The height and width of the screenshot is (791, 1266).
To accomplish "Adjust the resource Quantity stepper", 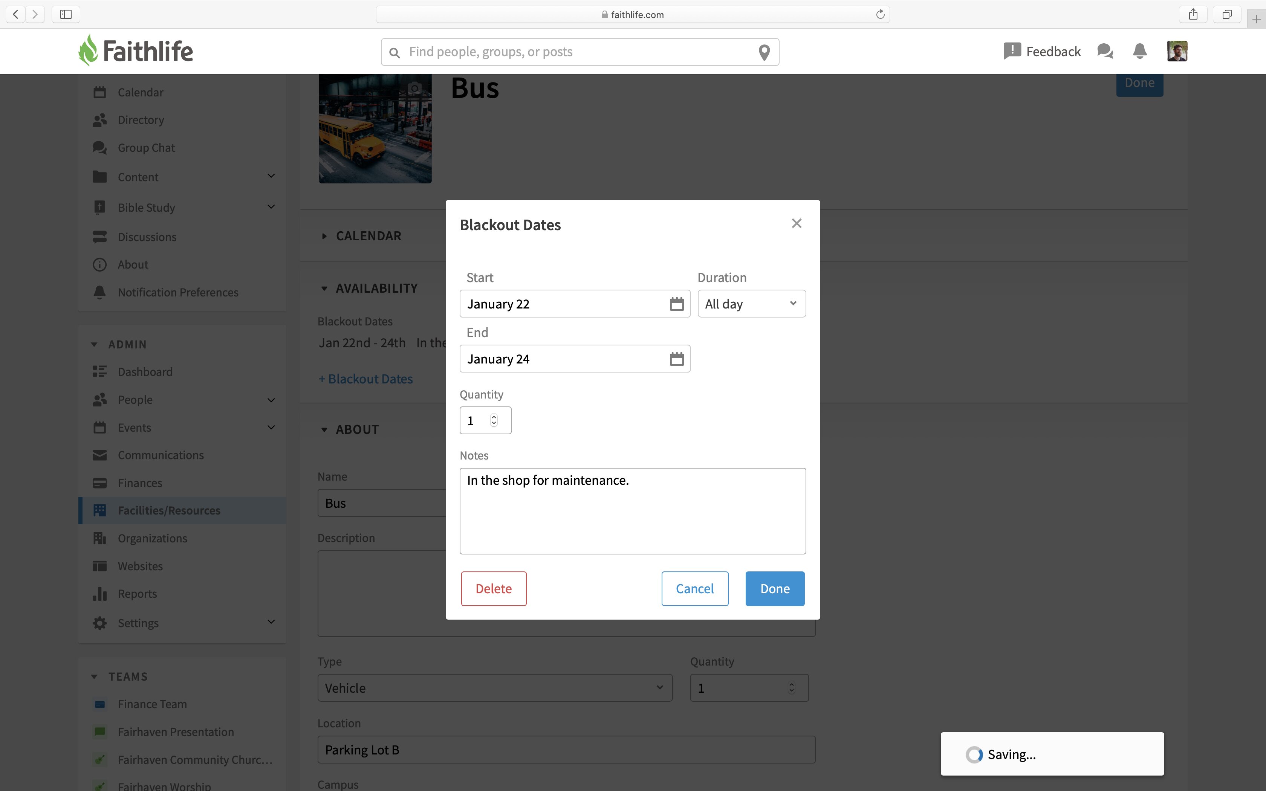I will point(791,688).
